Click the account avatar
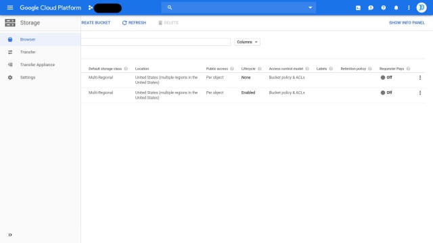This screenshot has width=433, height=243. [421, 7]
